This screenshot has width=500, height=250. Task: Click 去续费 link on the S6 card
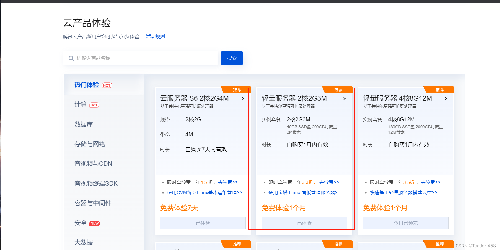(227, 182)
